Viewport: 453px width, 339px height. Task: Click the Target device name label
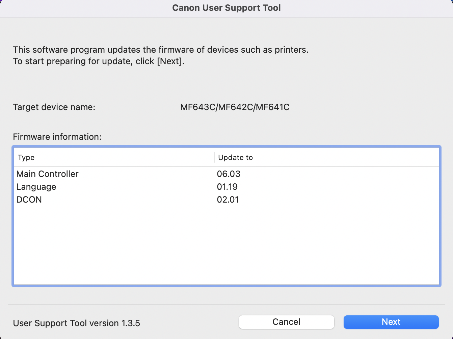click(x=54, y=107)
